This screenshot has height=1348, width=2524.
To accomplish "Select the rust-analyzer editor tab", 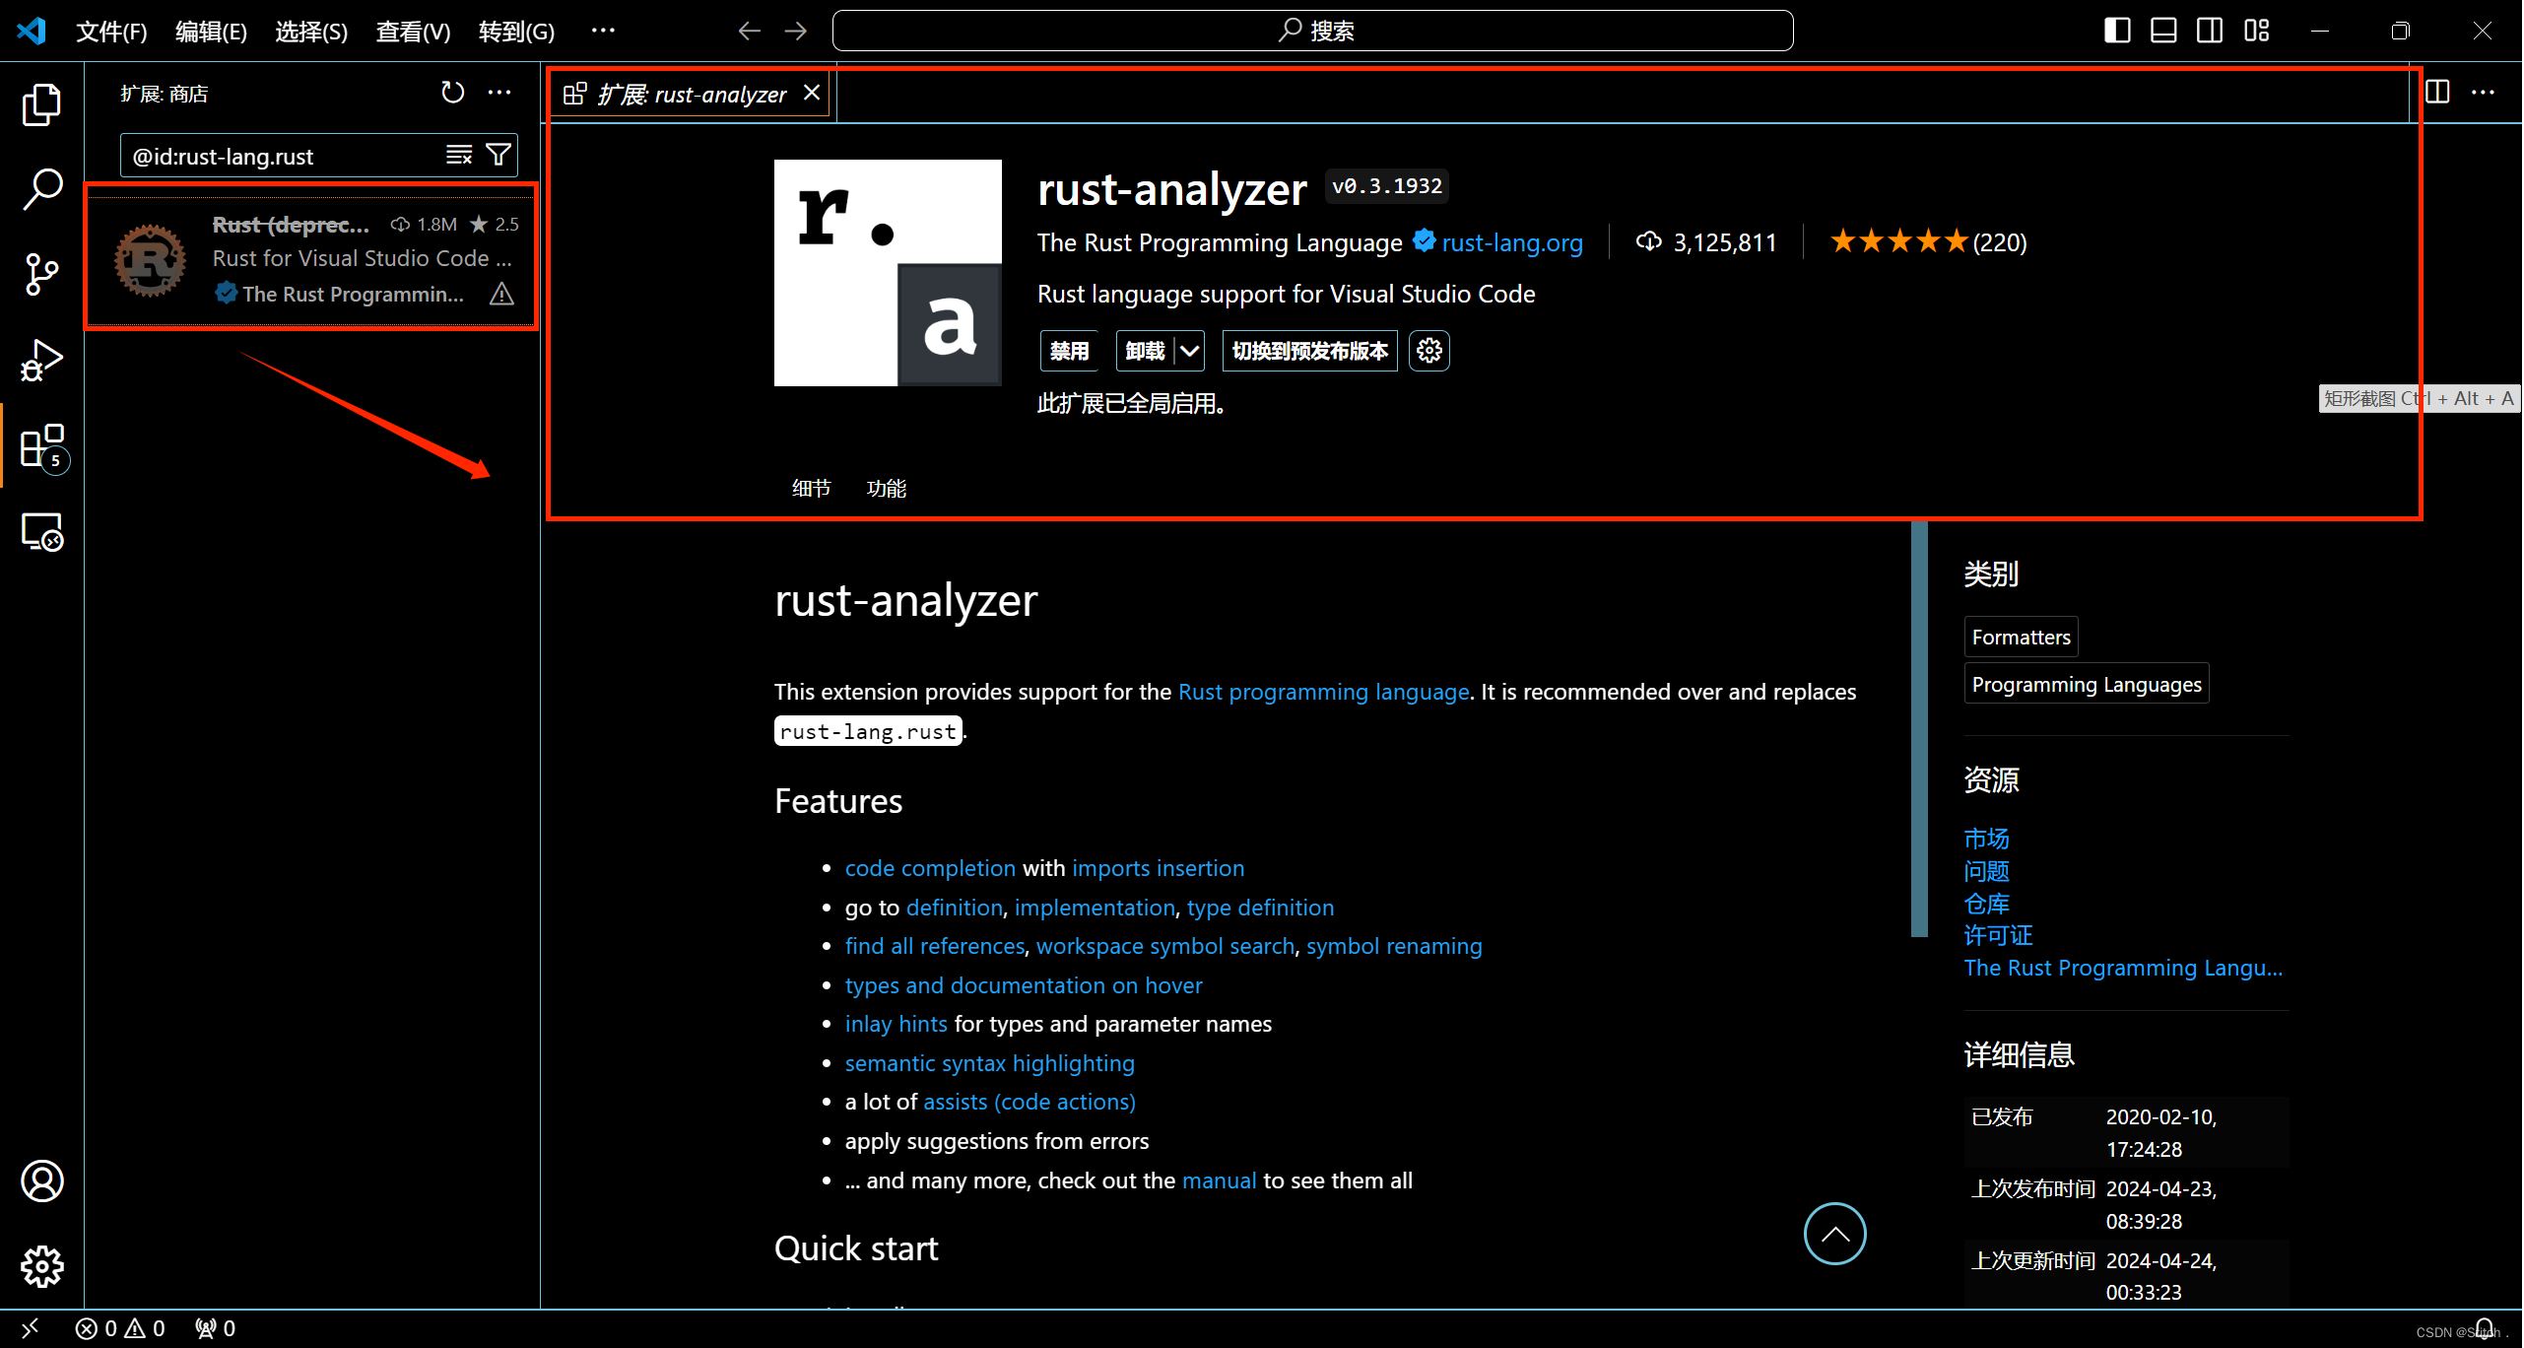I will (692, 95).
